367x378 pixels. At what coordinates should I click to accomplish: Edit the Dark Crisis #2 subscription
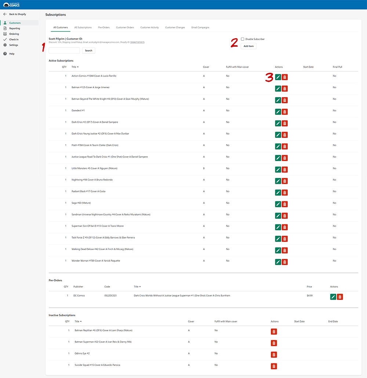pos(278,124)
